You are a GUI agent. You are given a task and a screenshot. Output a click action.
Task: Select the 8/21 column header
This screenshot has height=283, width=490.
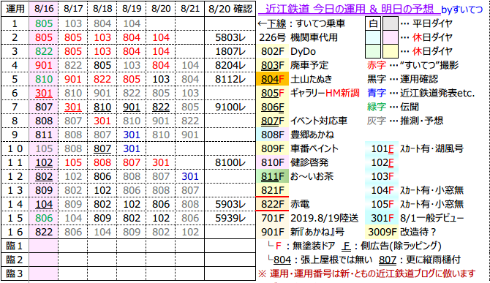pos(190,9)
